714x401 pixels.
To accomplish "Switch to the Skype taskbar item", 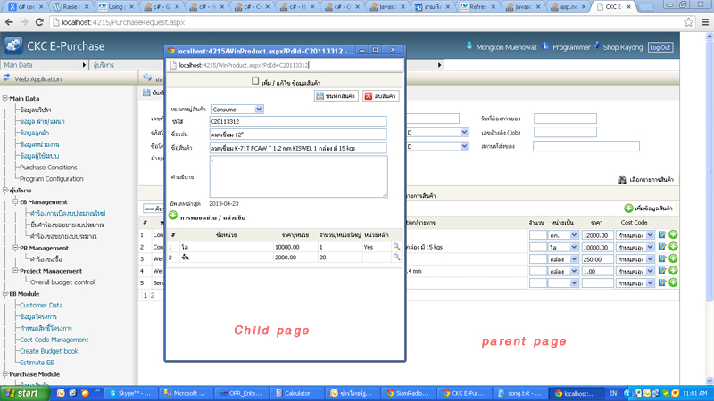I will [x=132, y=393].
